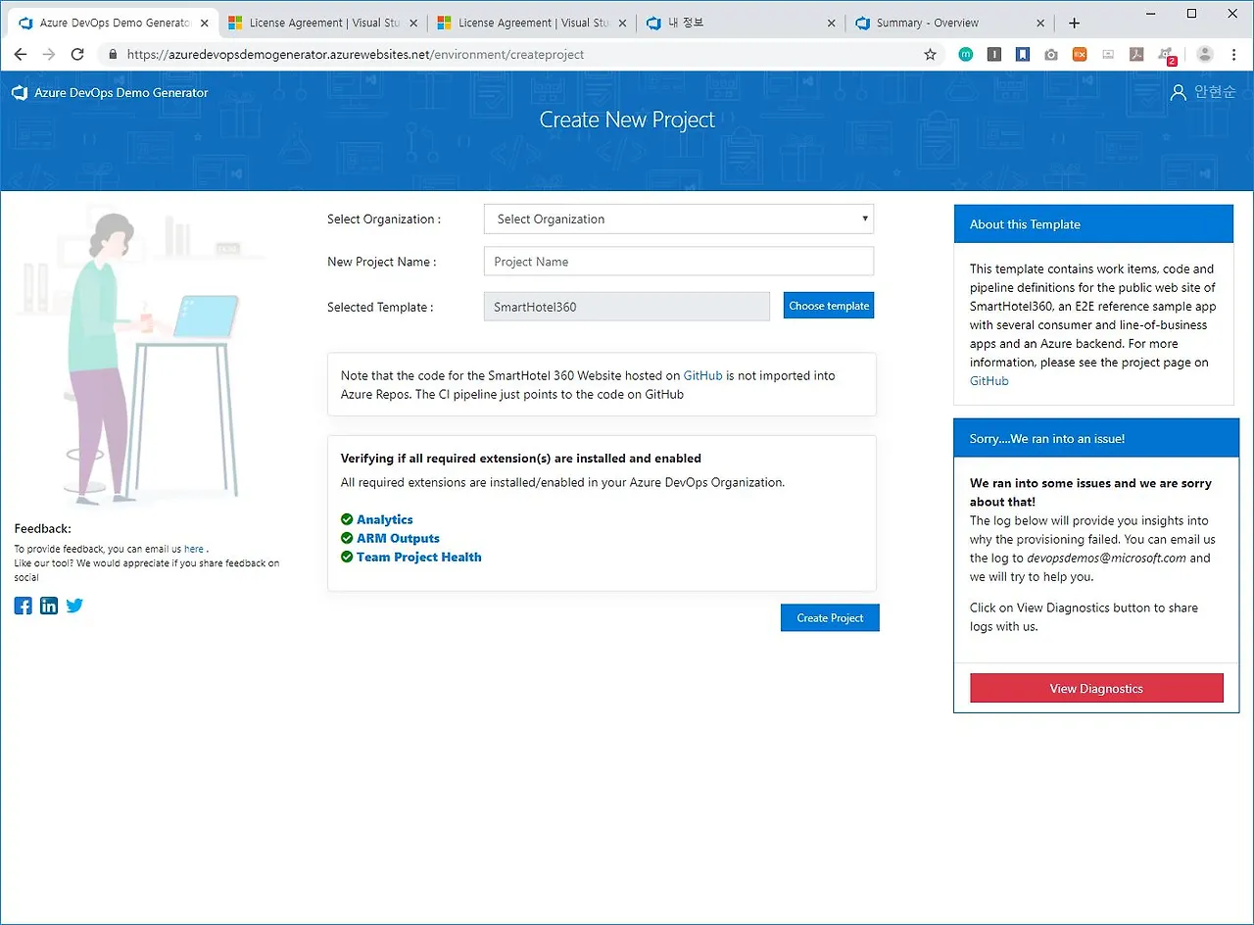1254x925 pixels.
Task: Open the gray '1' extension icon
Action: (x=993, y=55)
